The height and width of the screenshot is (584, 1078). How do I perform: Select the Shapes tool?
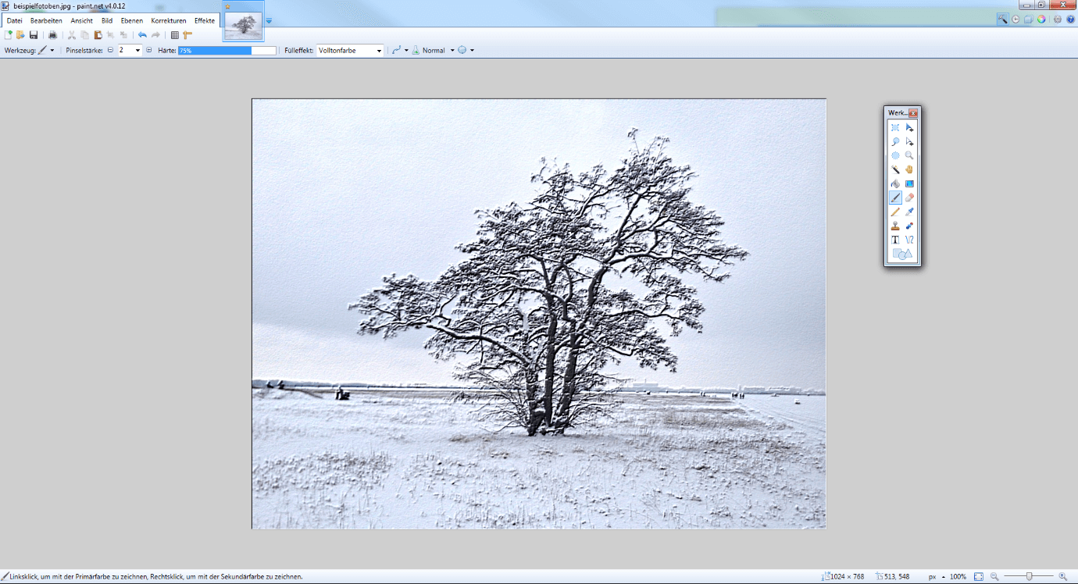tap(902, 254)
